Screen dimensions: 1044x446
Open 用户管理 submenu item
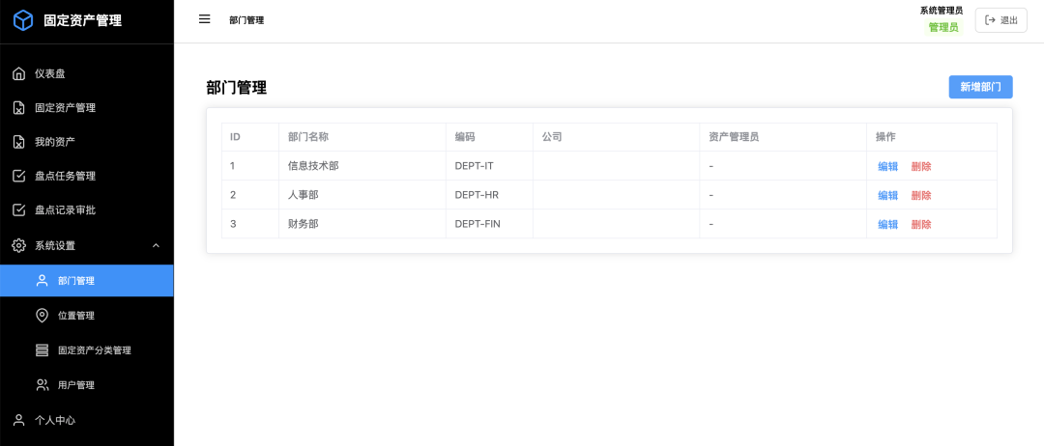point(87,385)
